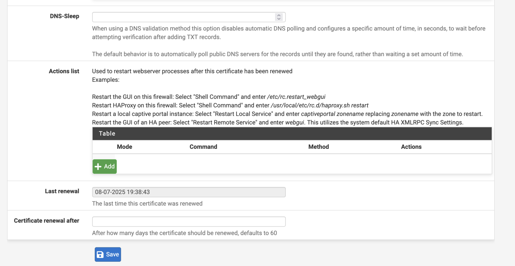Viewport: 515px width, 266px height.
Task: Click the Mode column header
Action: [124, 147]
